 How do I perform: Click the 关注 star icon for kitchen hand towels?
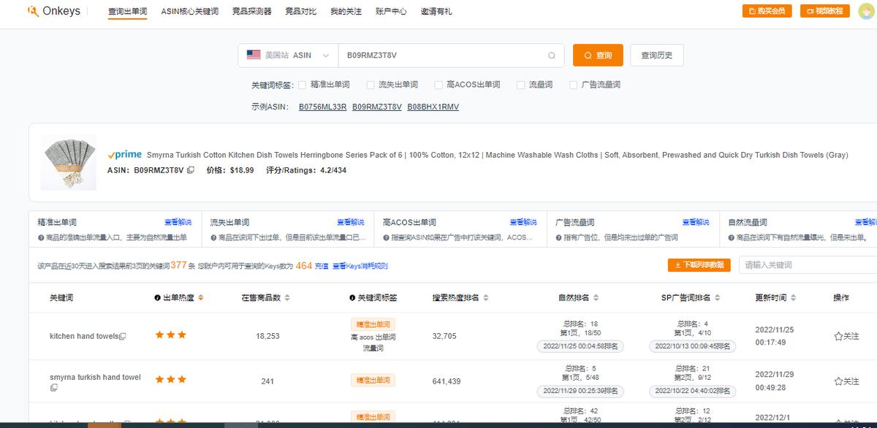pyautogui.click(x=839, y=335)
